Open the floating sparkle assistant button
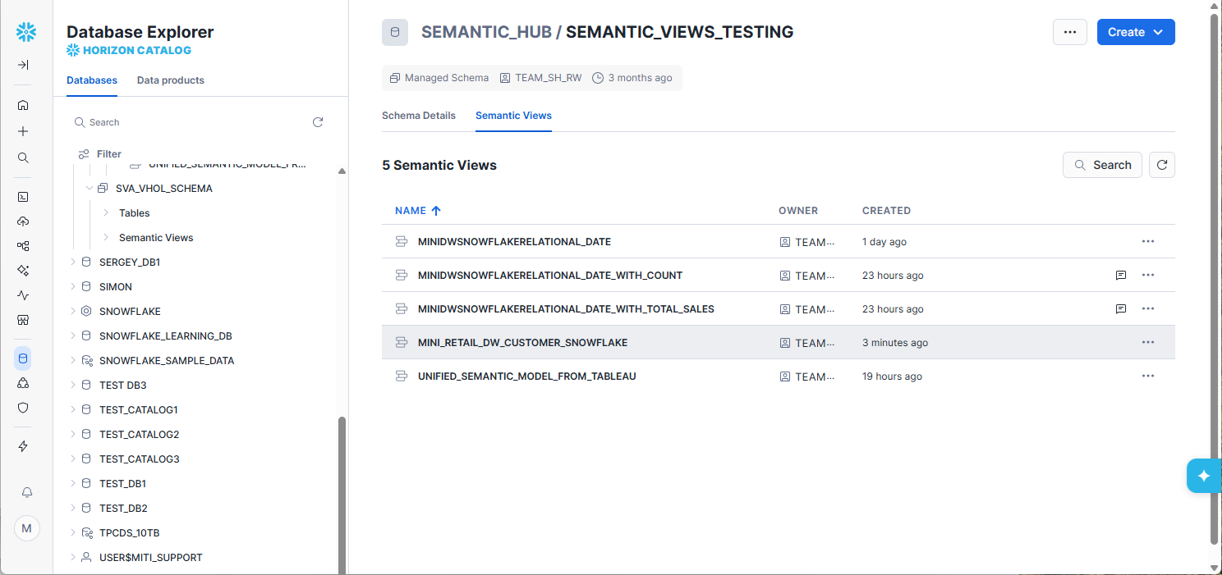The height and width of the screenshot is (575, 1222). (x=1204, y=476)
